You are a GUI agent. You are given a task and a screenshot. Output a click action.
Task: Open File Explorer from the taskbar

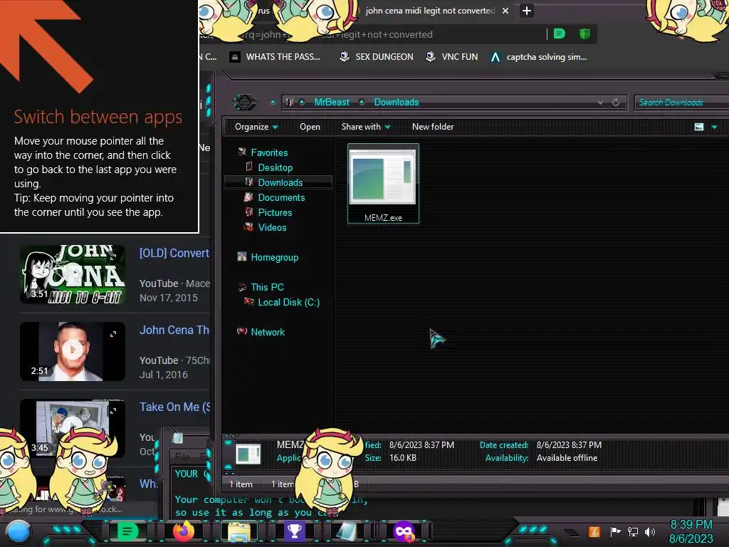coord(239,531)
